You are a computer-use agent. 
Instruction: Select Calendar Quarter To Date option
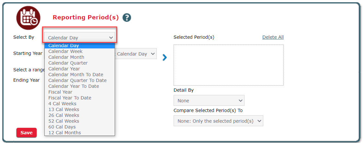click(77, 80)
